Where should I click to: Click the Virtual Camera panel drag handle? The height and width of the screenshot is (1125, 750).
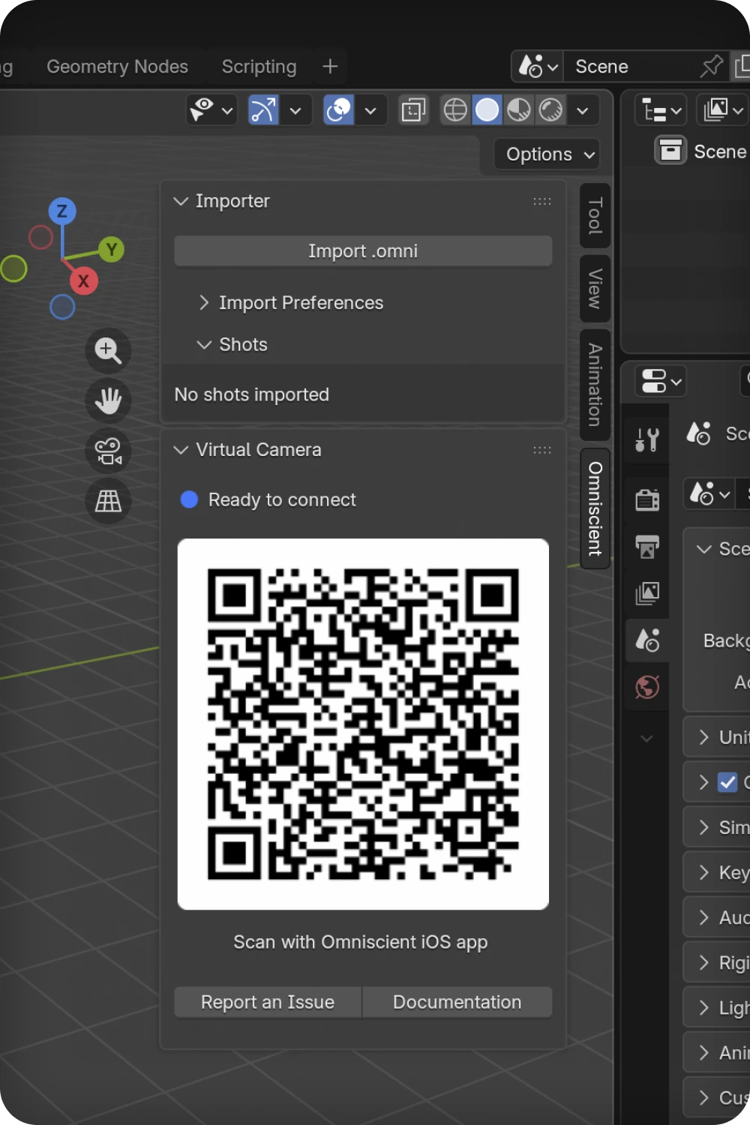(542, 450)
